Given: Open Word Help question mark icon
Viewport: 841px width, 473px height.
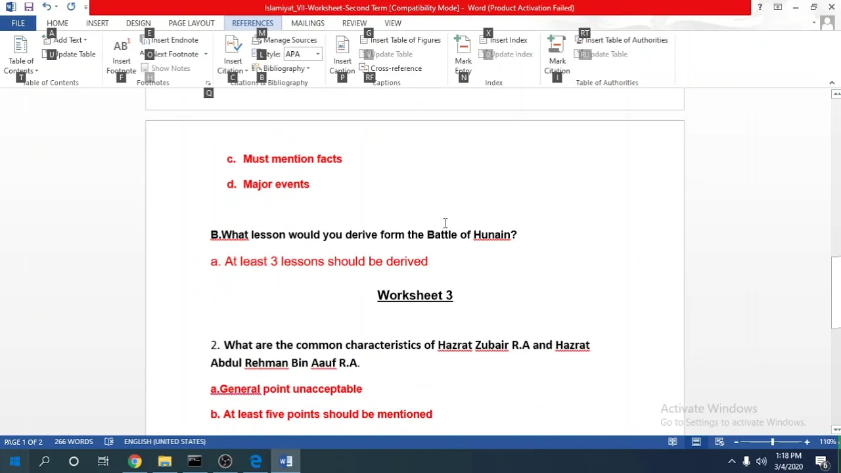Looking at the screenshot, I should tap(760, 7).
